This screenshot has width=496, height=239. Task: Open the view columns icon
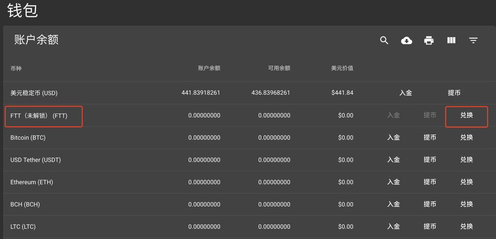[451, 41]
